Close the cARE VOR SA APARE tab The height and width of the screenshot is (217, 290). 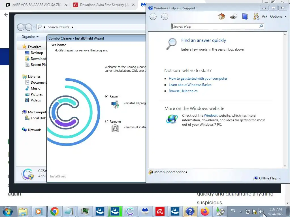[66, 5]
